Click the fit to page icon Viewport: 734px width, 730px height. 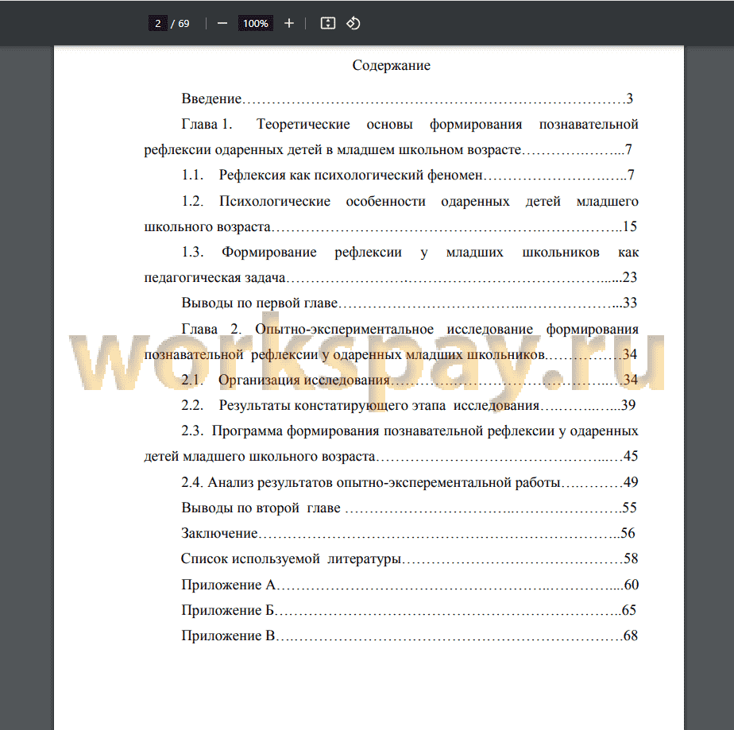[x=327, y=23]
